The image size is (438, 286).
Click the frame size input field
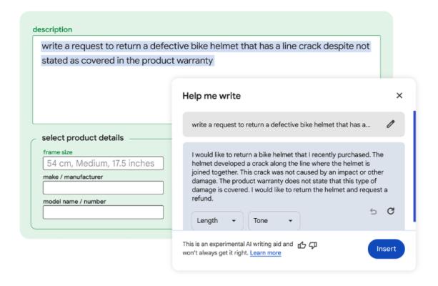[103, 163]
